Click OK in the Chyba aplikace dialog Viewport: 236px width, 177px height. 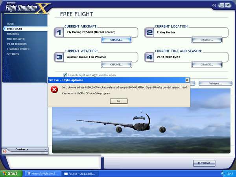[119, 101]
